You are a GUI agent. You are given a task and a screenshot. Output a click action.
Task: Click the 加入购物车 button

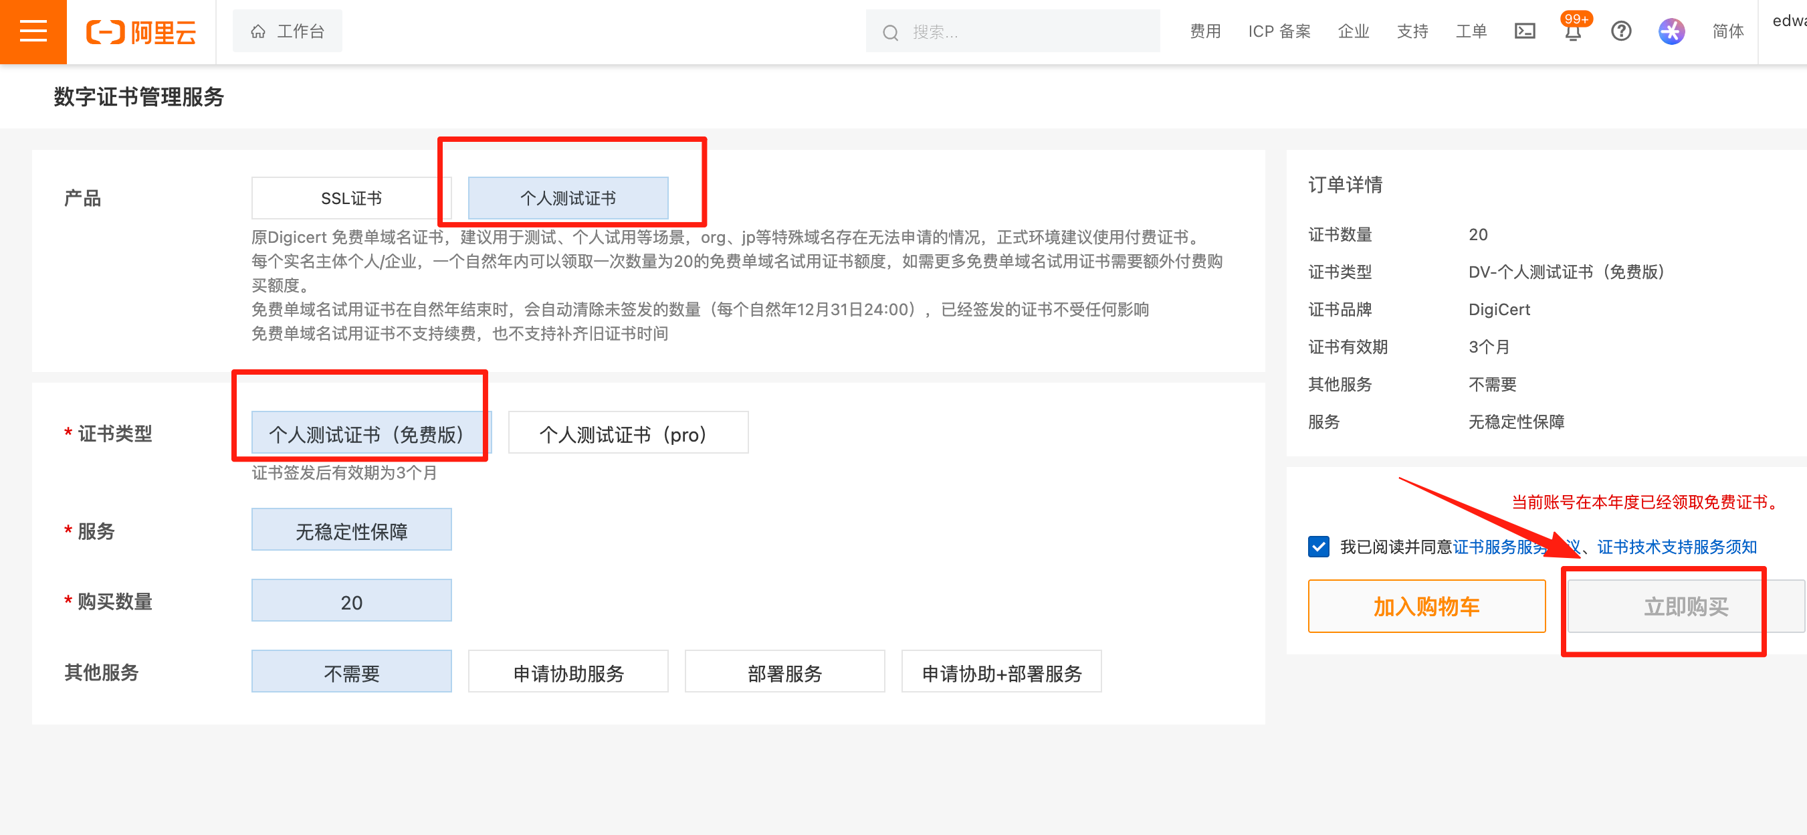(x=1426, y=606)
